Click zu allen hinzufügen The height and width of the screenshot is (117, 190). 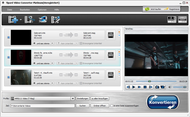click(100, 99)
